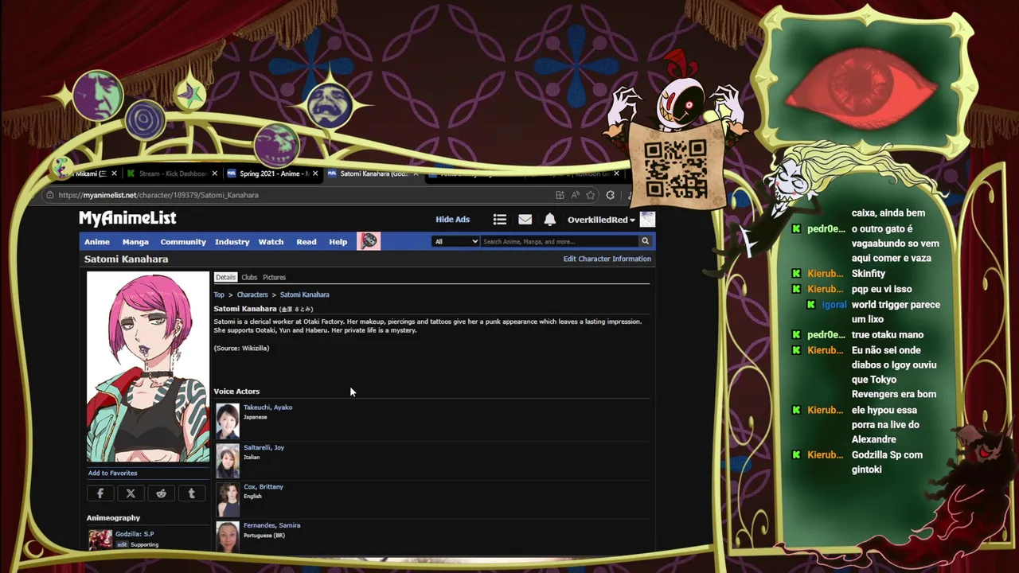Open the Anime menu
1019x573 pixels.
pos(97,242)
